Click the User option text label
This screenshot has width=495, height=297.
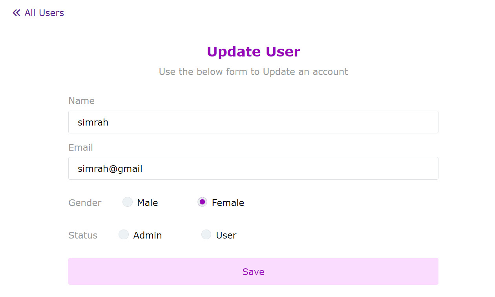226,235
